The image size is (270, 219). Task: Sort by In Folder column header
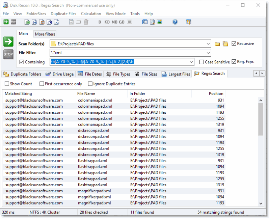pos(160,94)
